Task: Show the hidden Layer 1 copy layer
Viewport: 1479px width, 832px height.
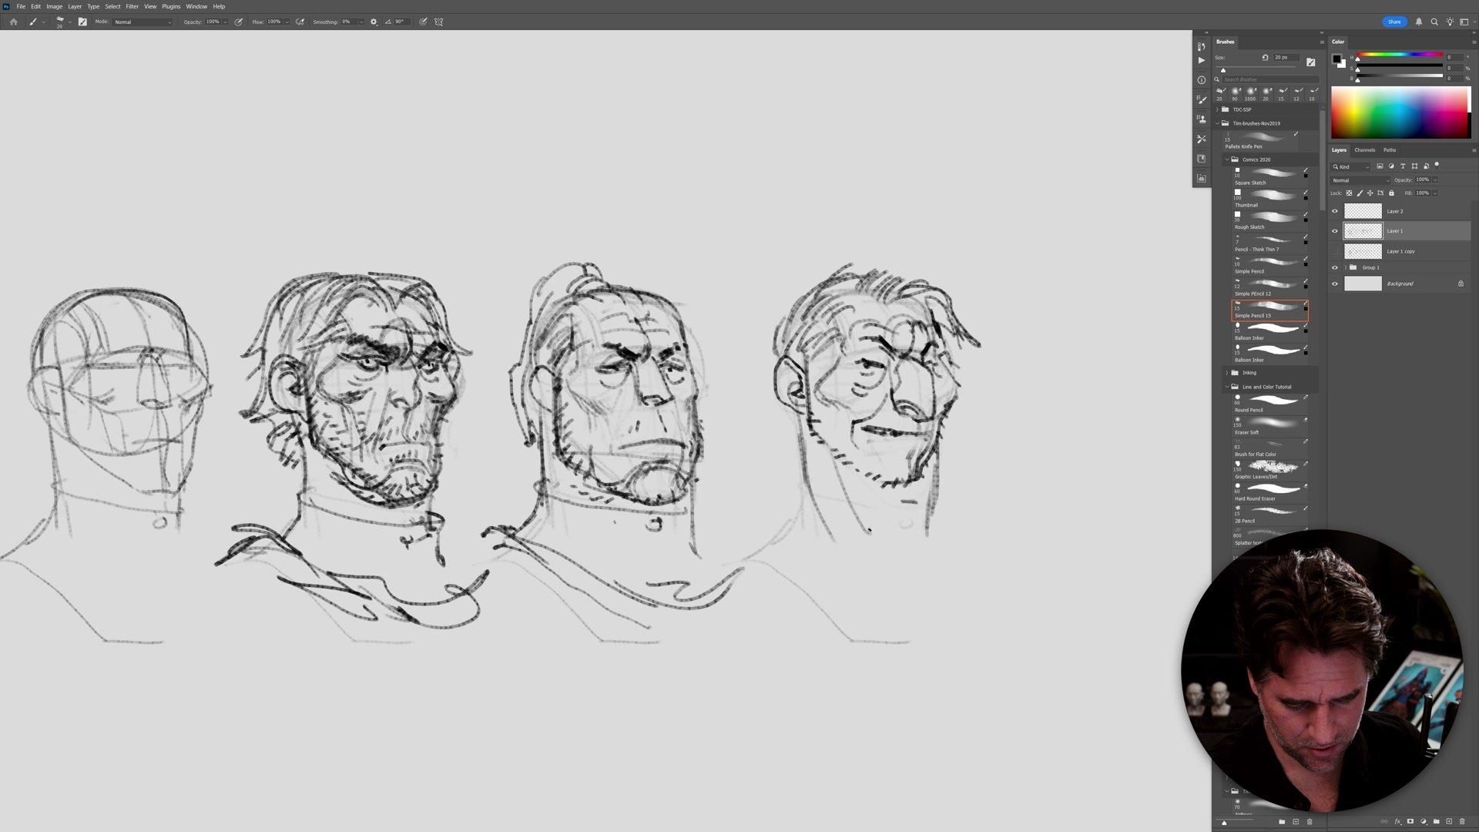Action: click(x=1335, y=251)
